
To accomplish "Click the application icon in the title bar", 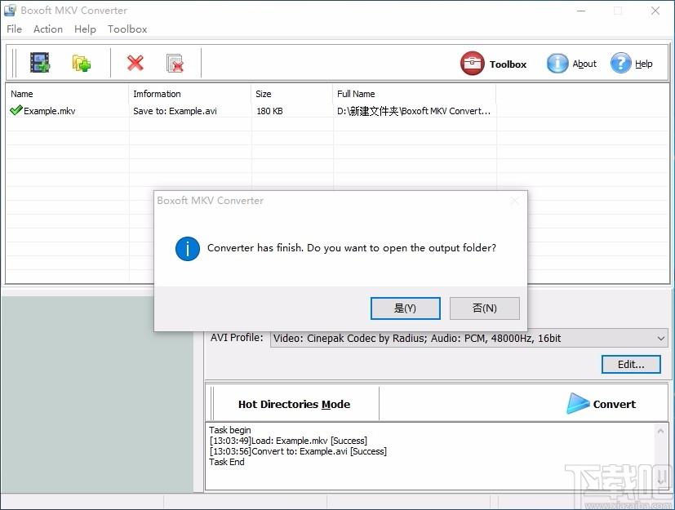I will (10, 10).
